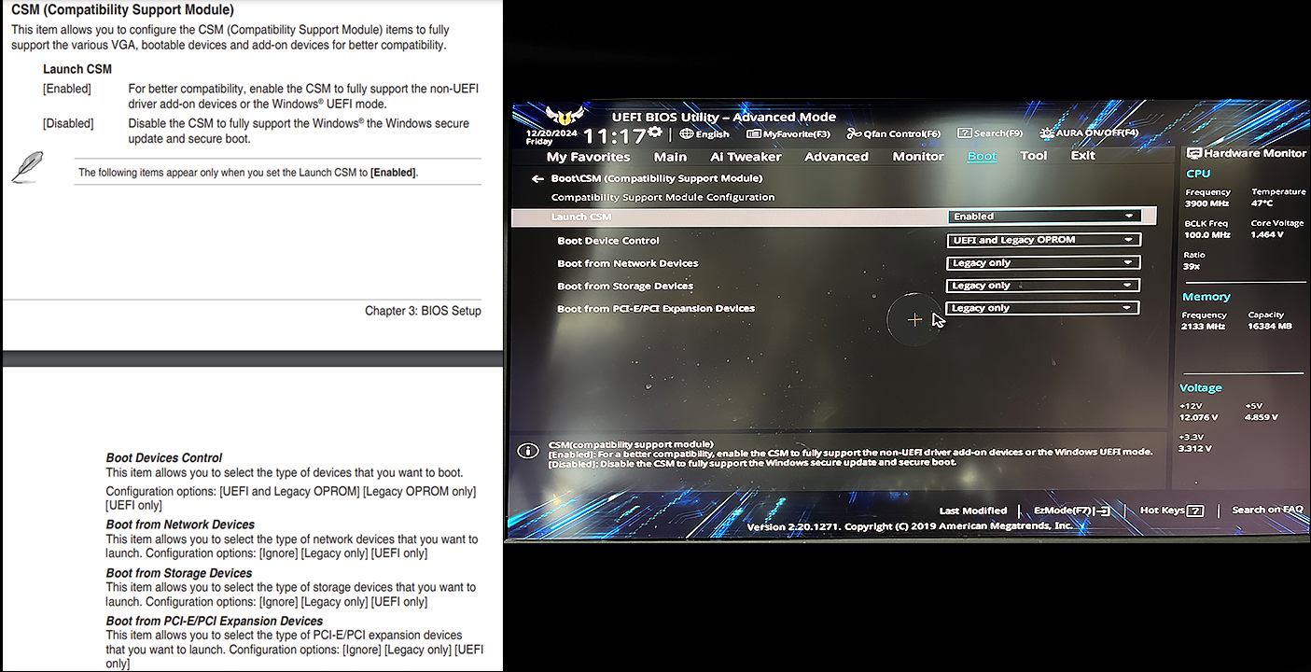Switch to EzMode(F7)
This screenshot has height=672, width=1311.
(x=1071, y=511)
